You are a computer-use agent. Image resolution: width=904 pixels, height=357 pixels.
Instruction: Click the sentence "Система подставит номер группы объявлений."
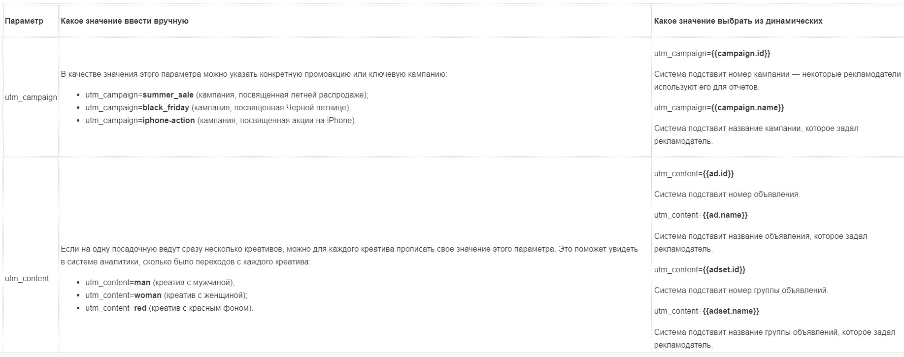point(741,291)
